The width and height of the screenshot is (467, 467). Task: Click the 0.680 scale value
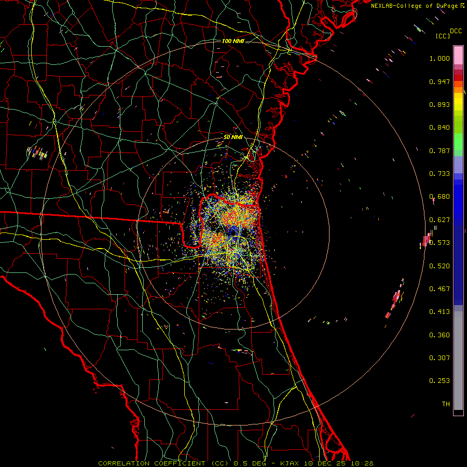439,197
